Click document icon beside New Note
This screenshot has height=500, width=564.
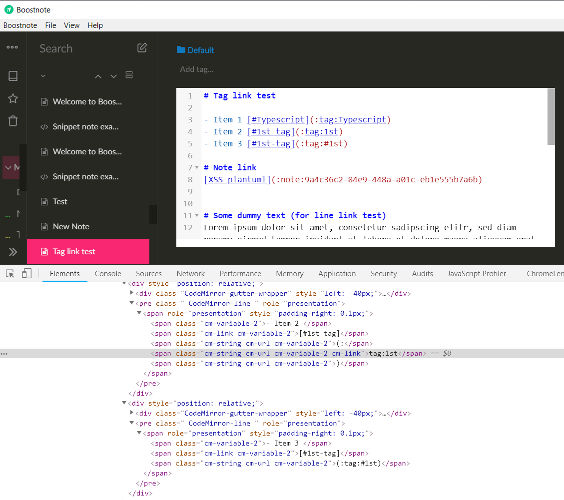(44, 227)
